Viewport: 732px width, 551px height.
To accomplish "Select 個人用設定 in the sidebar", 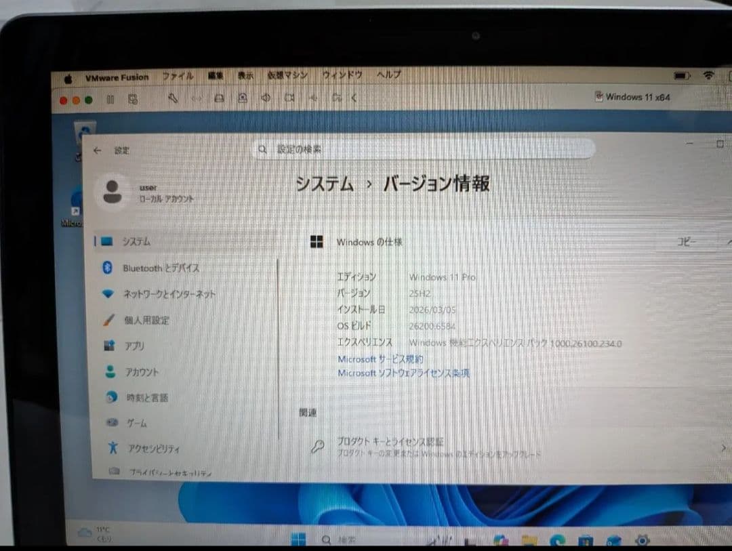I will 185,321.
